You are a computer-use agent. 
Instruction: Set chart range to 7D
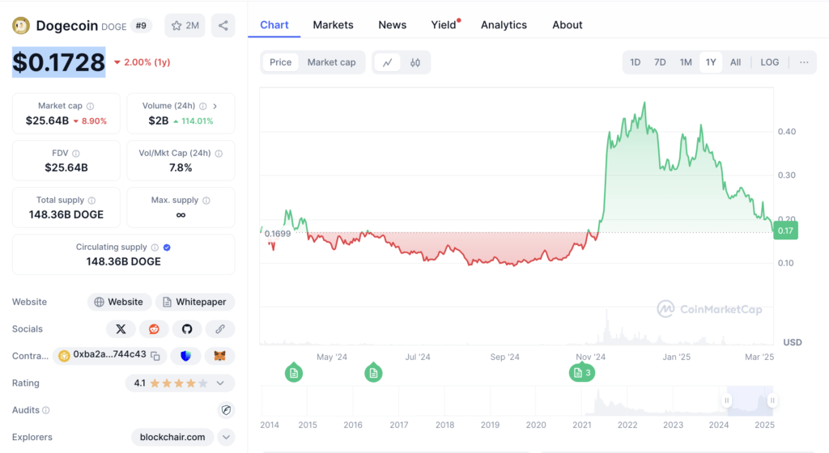tap(660, 62)
